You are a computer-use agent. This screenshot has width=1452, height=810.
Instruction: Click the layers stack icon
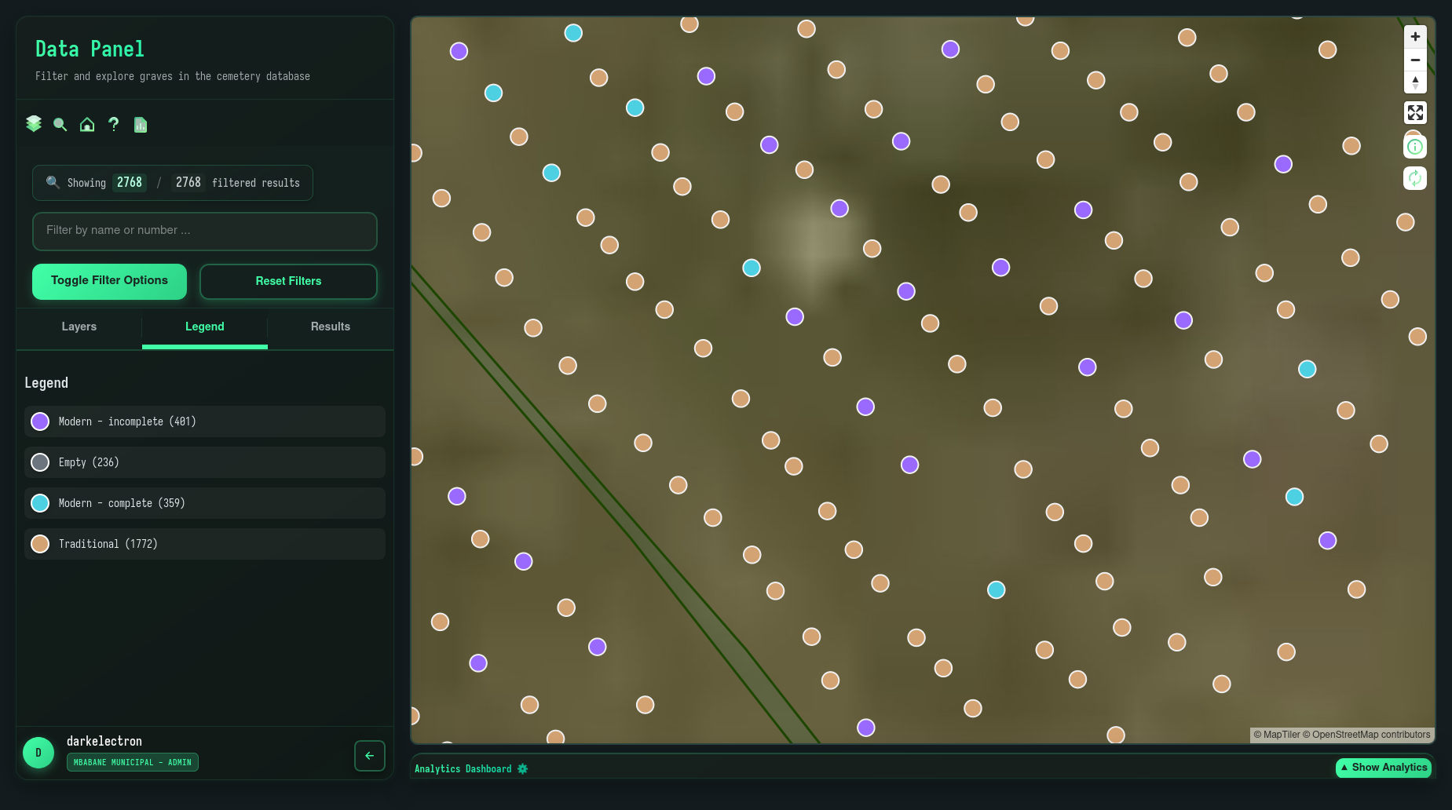point(34,124)
